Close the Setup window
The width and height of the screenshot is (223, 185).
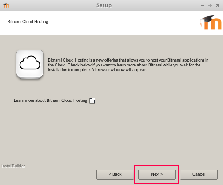pyautogui.click(x=218, y=5)
